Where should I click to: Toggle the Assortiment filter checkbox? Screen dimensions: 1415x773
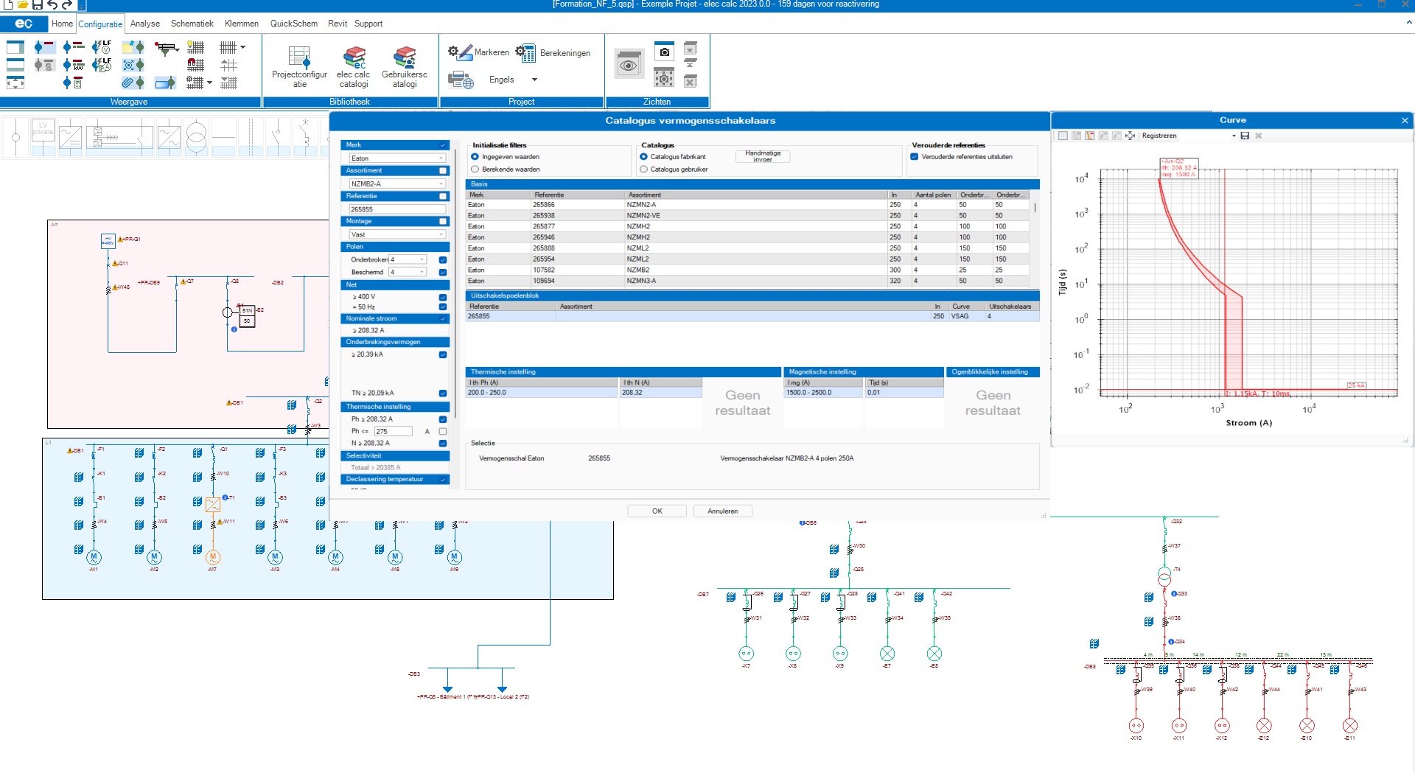click(443, 171)
